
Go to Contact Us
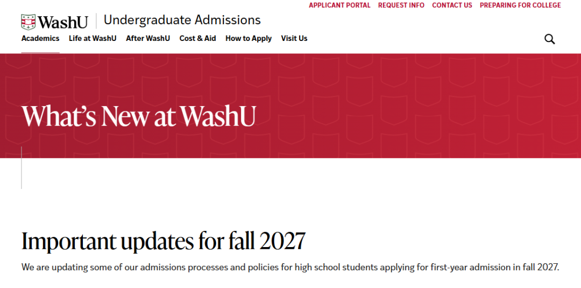pos(452,5)
